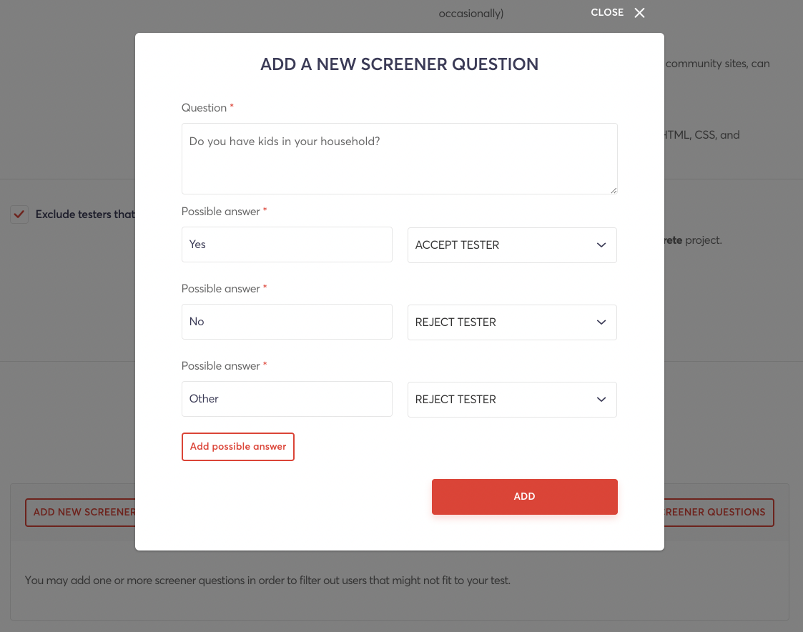Viewport: 803px width, 632px height.
Task: Toggle the 'Exclude testers' checkbox
Action: point(19,214)
